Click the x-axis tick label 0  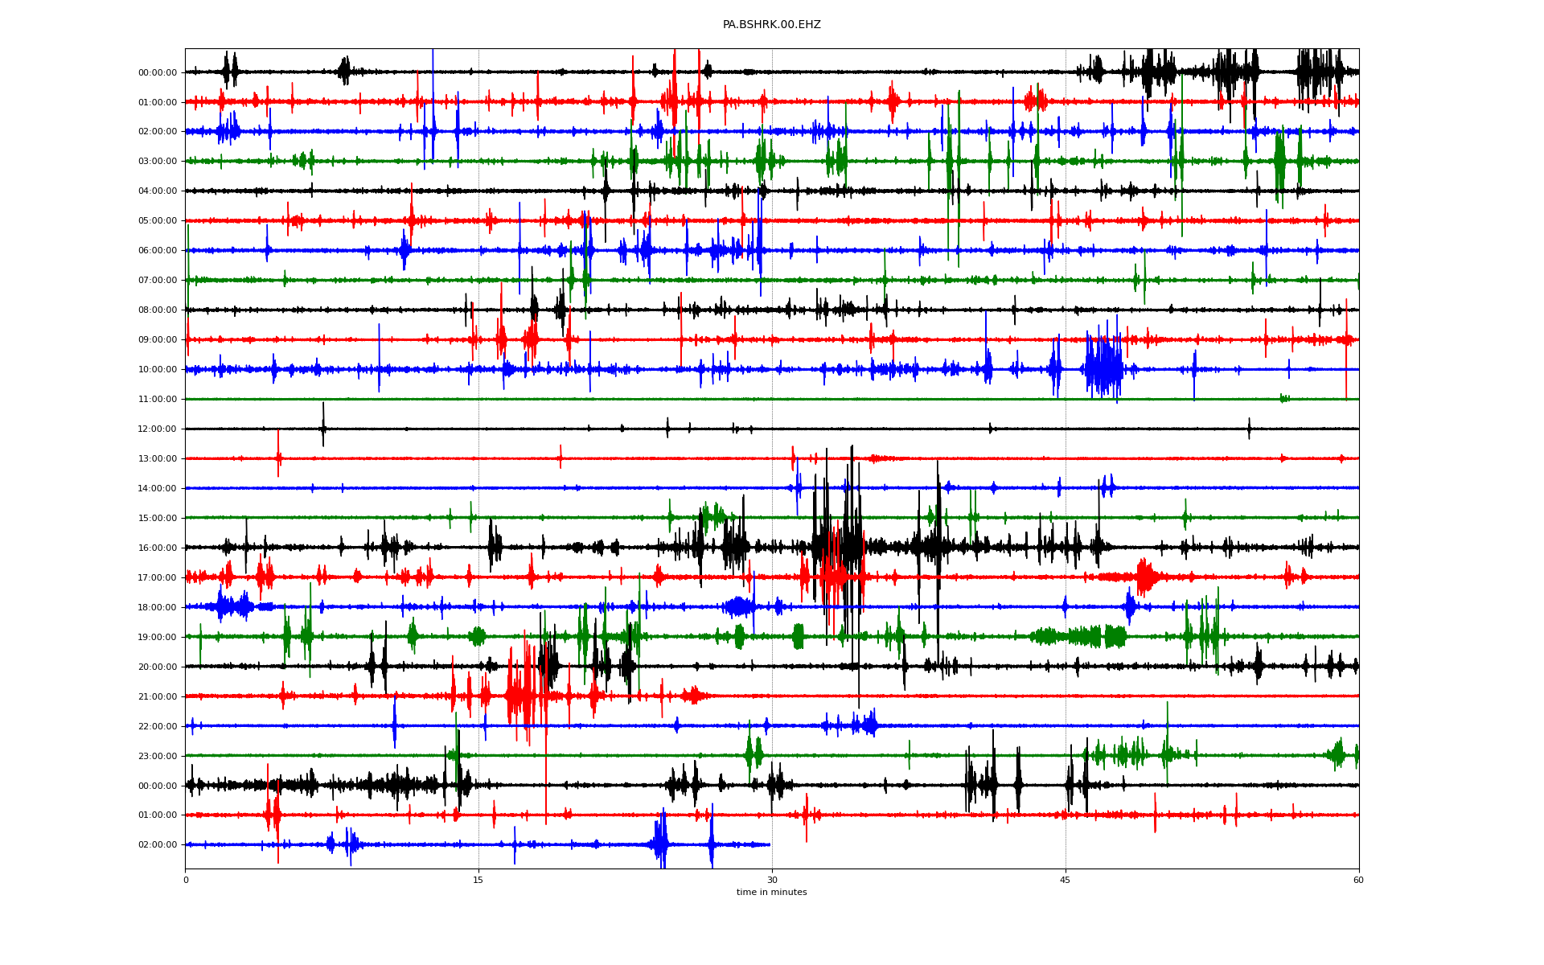tap(186, 880)
